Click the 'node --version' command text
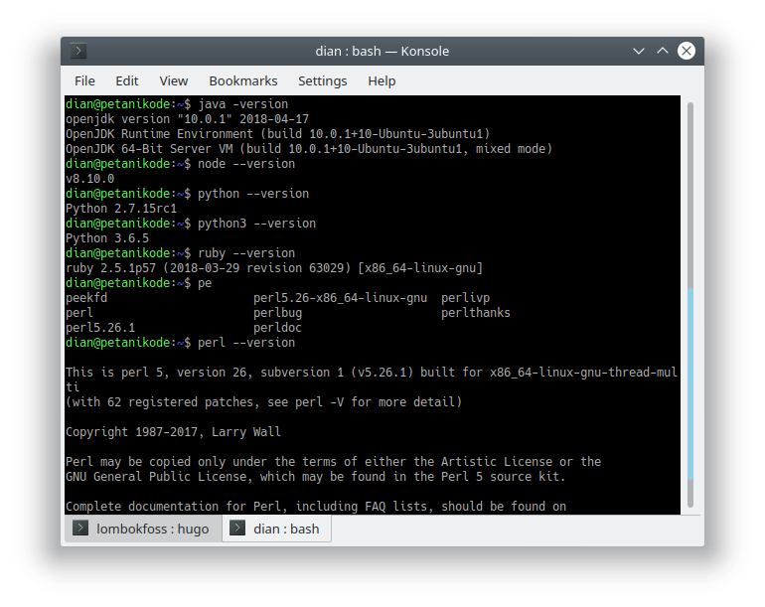 246,164
